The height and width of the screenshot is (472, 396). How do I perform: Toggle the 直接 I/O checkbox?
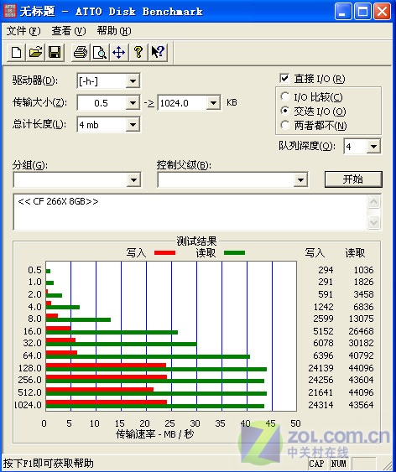click(x=284, y=79)
